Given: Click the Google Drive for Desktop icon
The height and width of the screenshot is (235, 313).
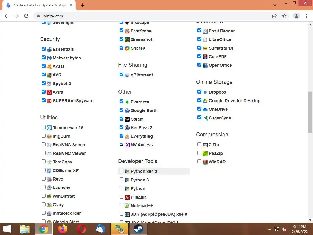Looking at the screenshot, I should (x=205, y=101).
